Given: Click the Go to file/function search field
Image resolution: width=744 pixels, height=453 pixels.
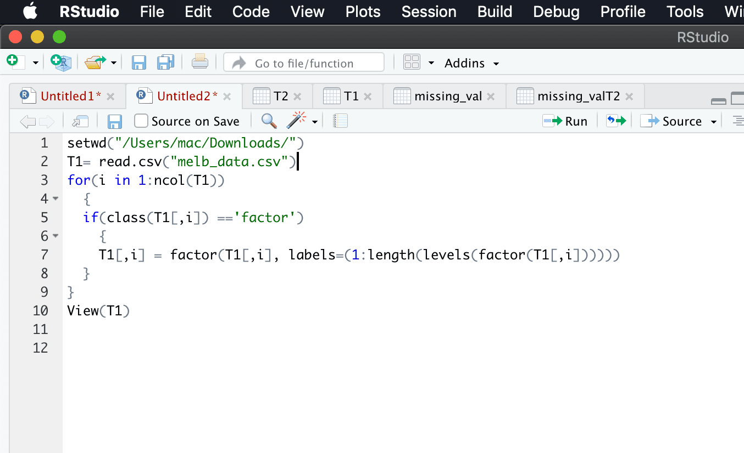Looking at the screenshot, I should point(304,63).
